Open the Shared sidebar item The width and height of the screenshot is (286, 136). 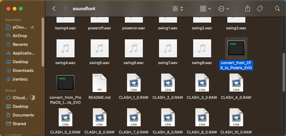point(19,124)
